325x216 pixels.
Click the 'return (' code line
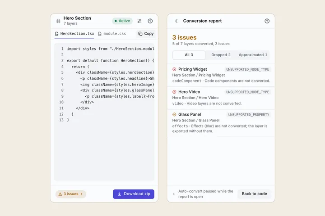80,67
